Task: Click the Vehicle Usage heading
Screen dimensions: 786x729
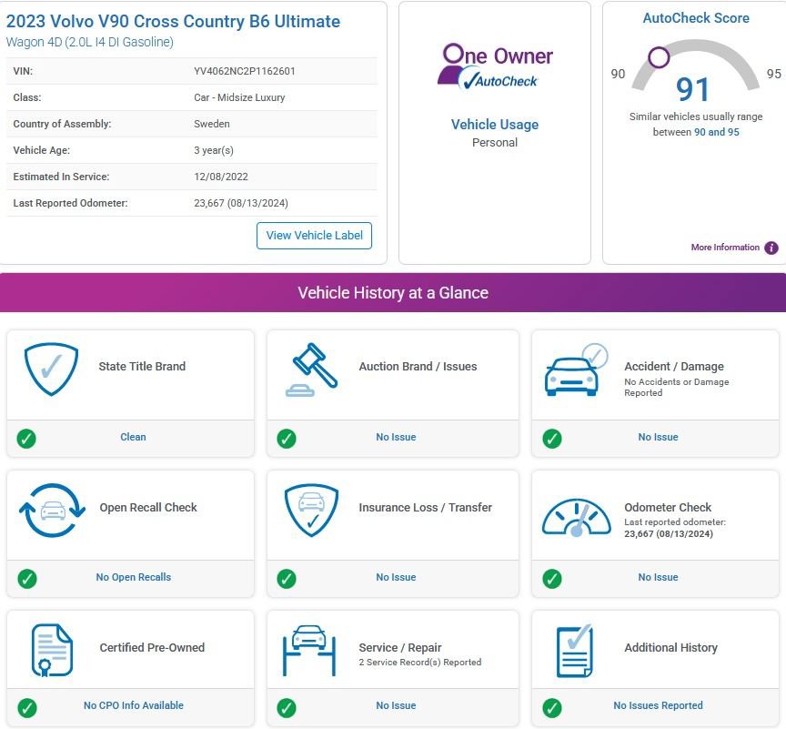Action: coord(495,125)
